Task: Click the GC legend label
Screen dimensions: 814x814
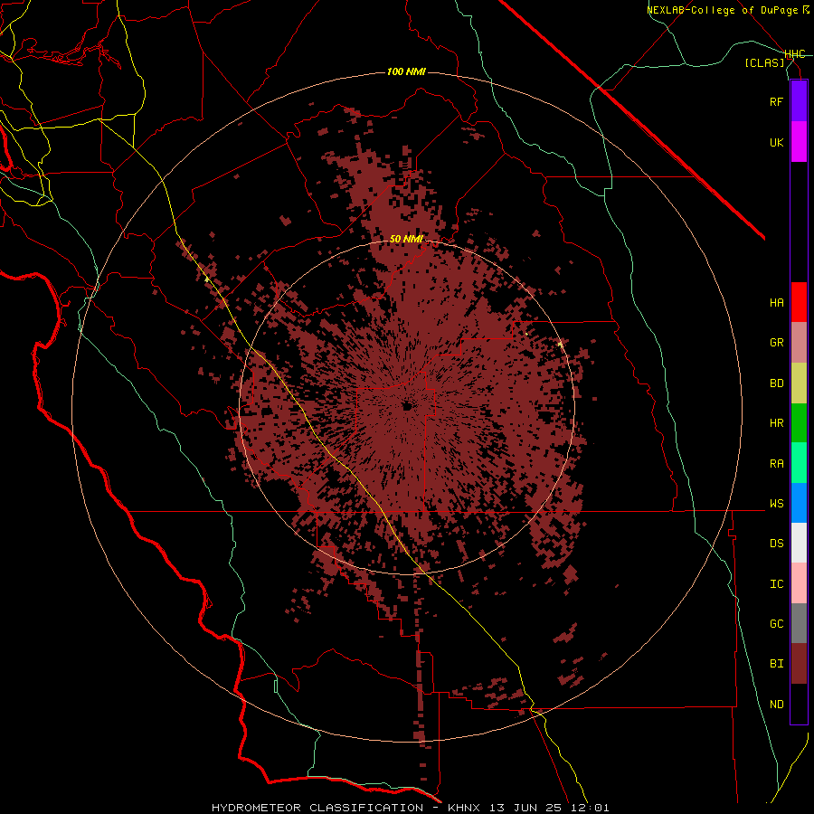Action: click(776, 624)
